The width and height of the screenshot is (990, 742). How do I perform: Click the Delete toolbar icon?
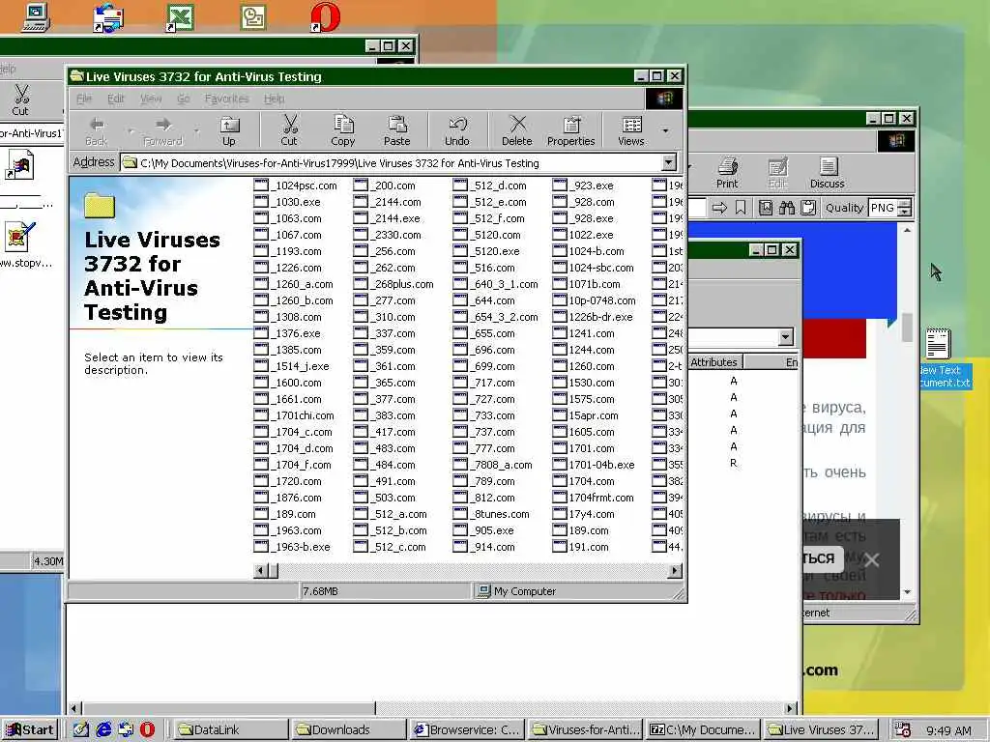click(517, 130)
